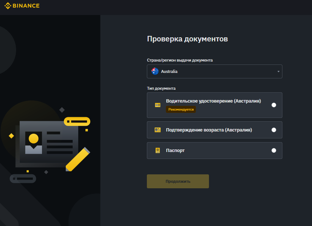Viewport: 312px width, 226px height.
Task: Click the Проверка документов heading
Action: coord(187,39)
